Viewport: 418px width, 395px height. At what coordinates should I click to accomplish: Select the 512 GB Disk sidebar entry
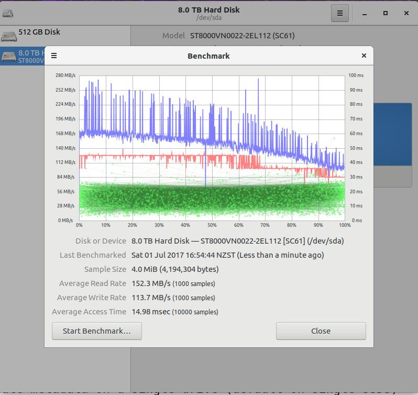pos(65,36)
